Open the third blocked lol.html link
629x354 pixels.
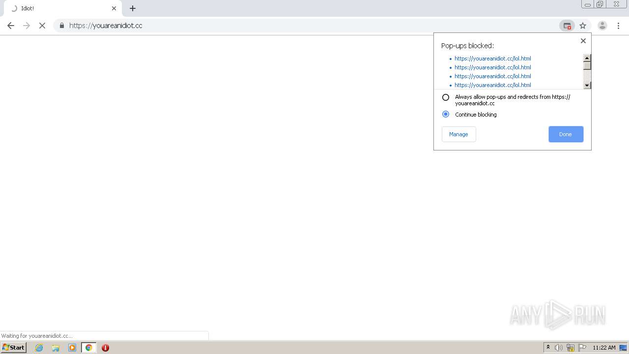[492, 76]
